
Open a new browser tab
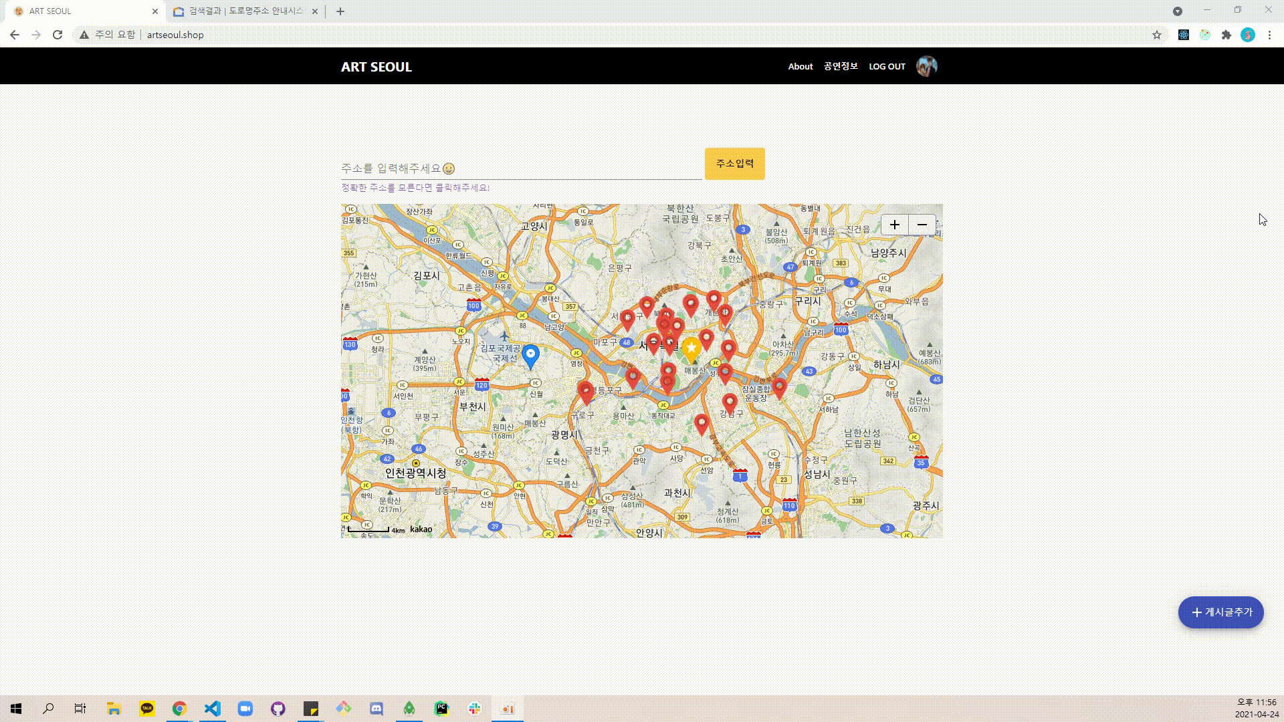340,11
